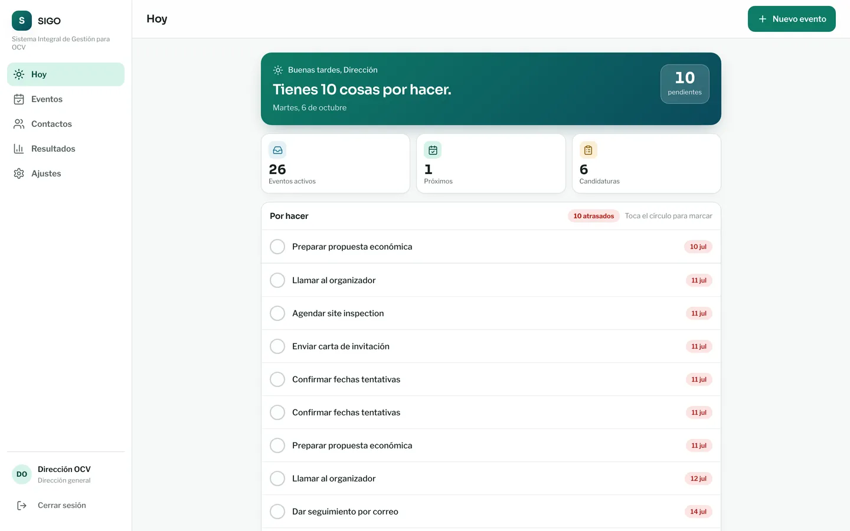Click the 10 pendientes counter badge
The image size is (850, 531).
pos(685,84)
